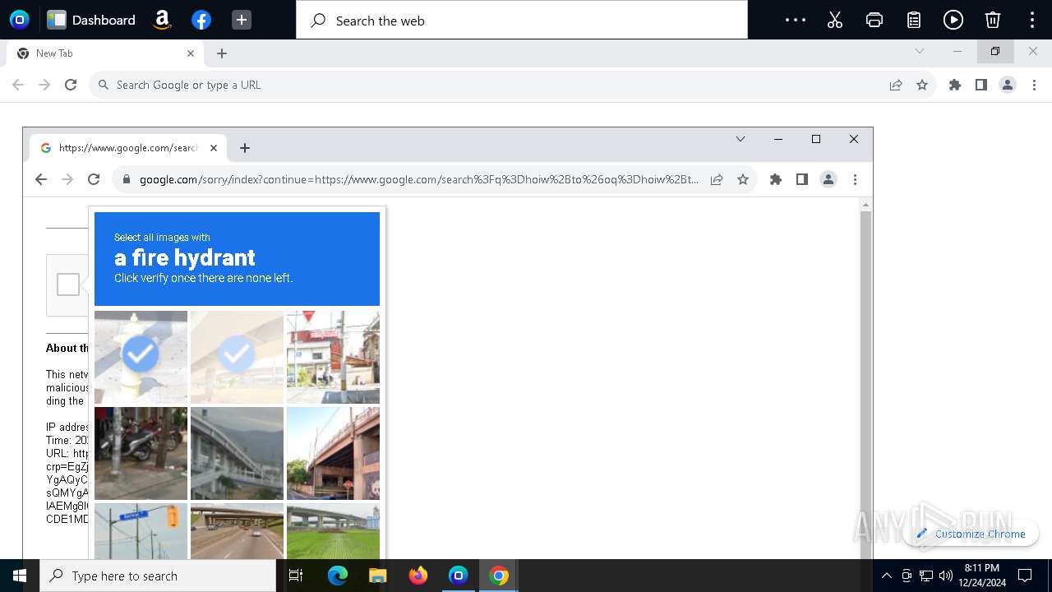This screenshot has width=1052, height=592.
Task: Launch Microsoft Edge from the taskbar
Action: (x=337, y=576)
